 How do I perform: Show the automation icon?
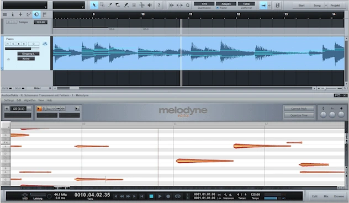point(29,15)
